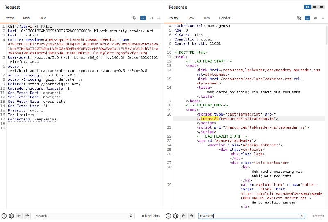Go to previous match in Response search
The width and height of the screenshot is (328, 222).
(184, 216)
